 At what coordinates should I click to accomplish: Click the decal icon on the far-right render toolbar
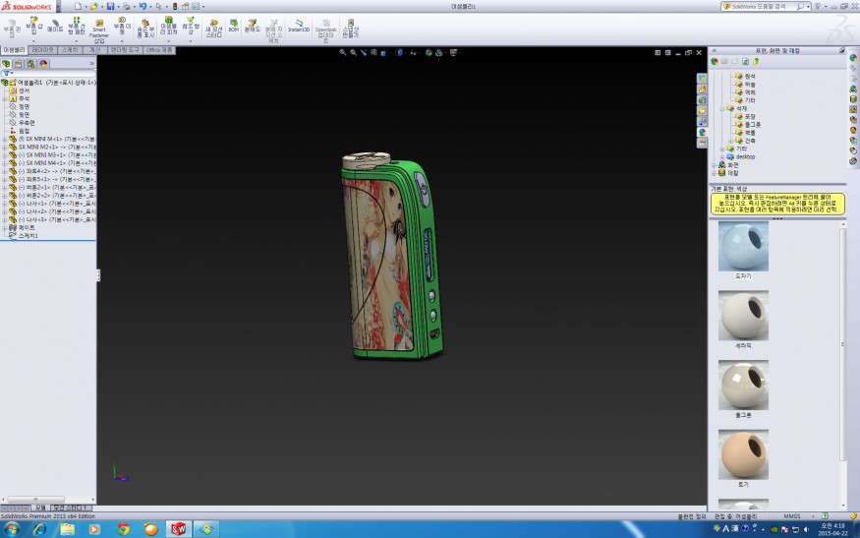point(853,99)
